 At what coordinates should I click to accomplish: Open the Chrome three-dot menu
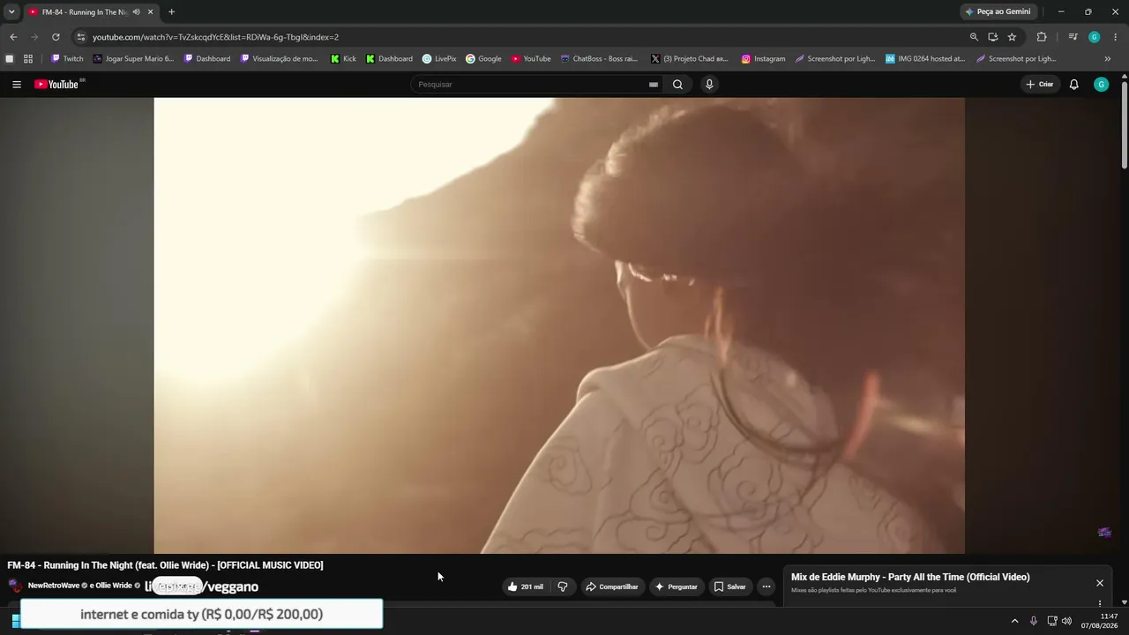tap(1116, 37)
